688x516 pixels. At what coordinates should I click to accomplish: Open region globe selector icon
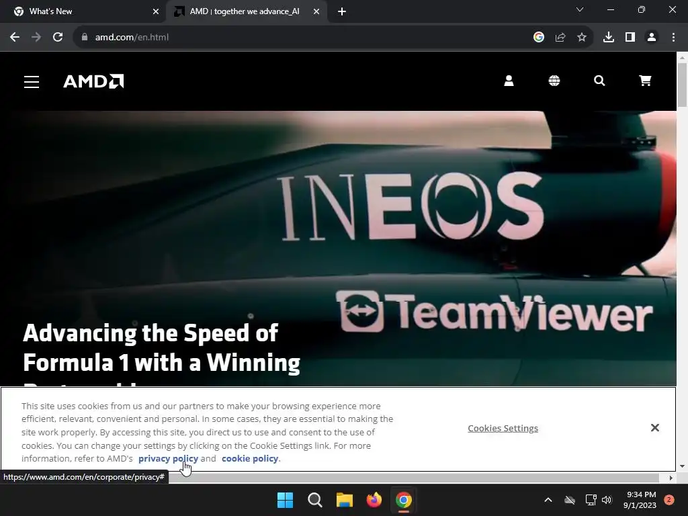point(554,81)
